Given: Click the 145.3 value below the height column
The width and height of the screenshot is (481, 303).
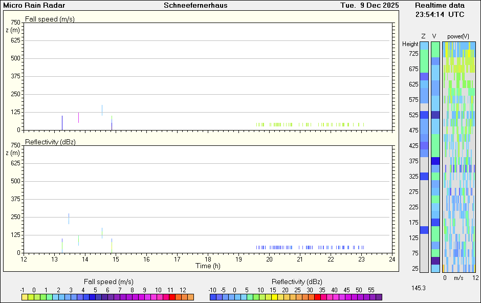Looking at the screenshot, I should 418,288.
